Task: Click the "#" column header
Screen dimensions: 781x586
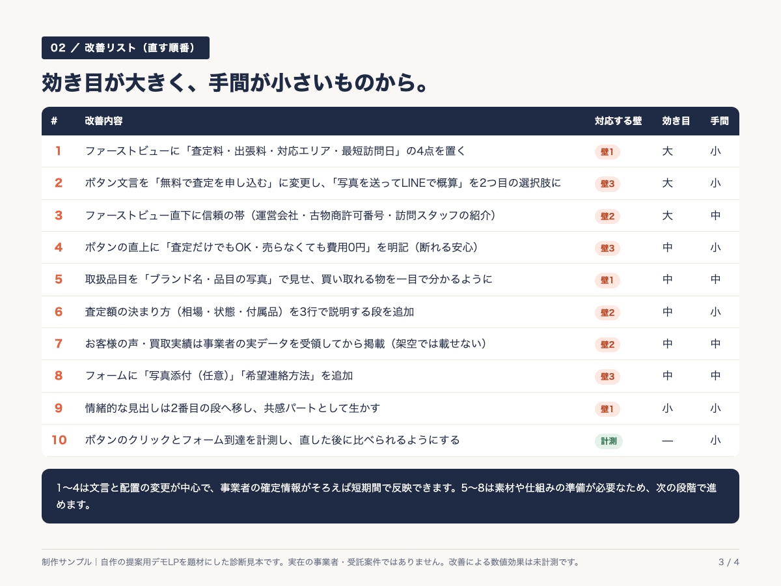Action: tap(54, 121)
